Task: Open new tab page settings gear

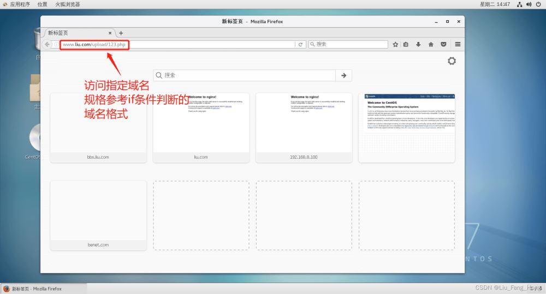Action: click(x=452, y=61)
